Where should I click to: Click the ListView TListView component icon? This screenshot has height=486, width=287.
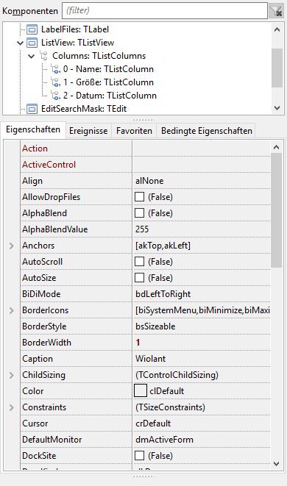point(32,43)
